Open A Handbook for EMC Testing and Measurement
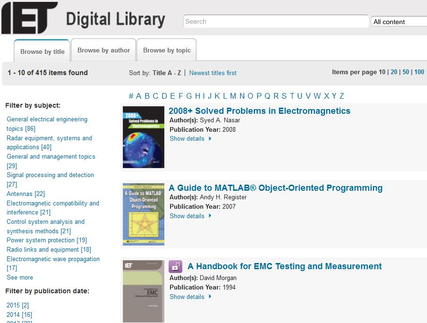The width and height of the screenshot is (427, 323). (284, 266)
